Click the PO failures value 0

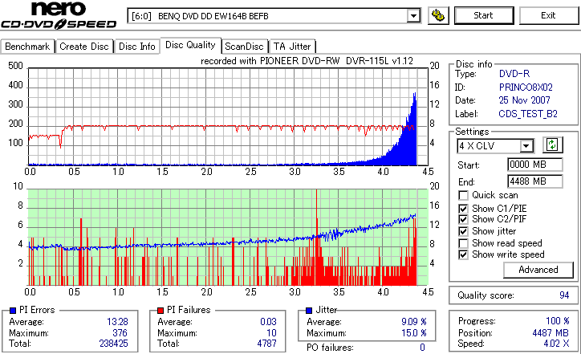pyautogui.click(x=422, y=348)
